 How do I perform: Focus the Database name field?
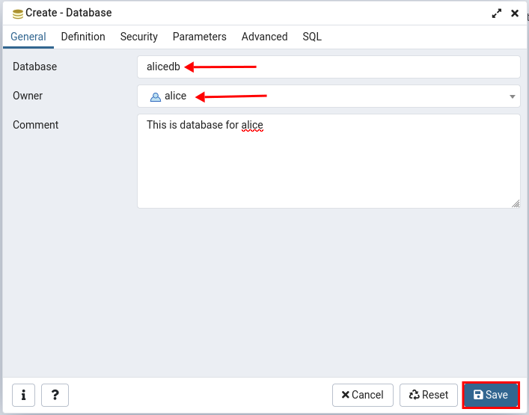point(328,67)
